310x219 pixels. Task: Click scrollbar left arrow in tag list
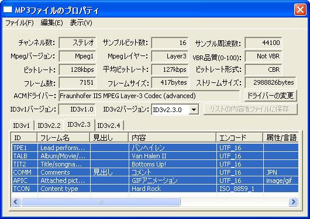pyautogui.click(x=16, y=202)
